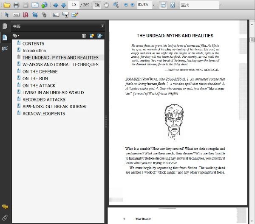Select the page numbering layout tool
Screen dimensions: 255x224
(x=65, y=15)
